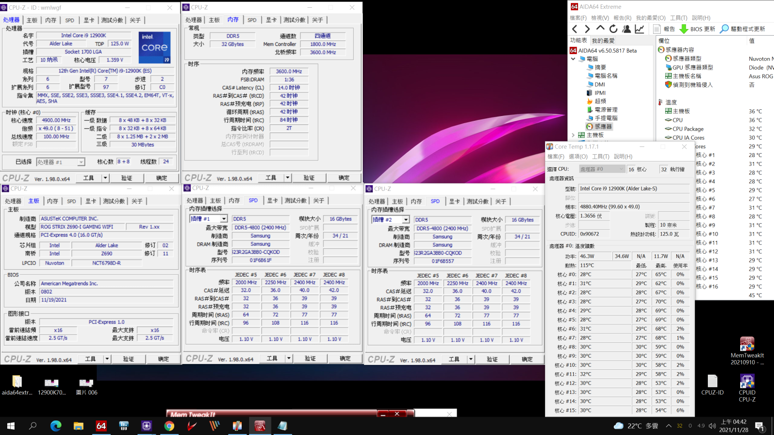Viewport: 774px width, 435px height.
Task: Click AIDA64 驅動程式更新 magnifier button
Action: point(742,29)
